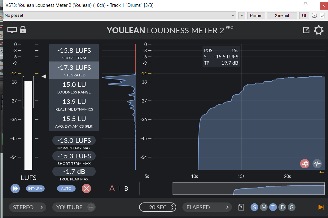Click the history overview scroll bar
This screenshot has height=218, width=328.
pos(248,188)
